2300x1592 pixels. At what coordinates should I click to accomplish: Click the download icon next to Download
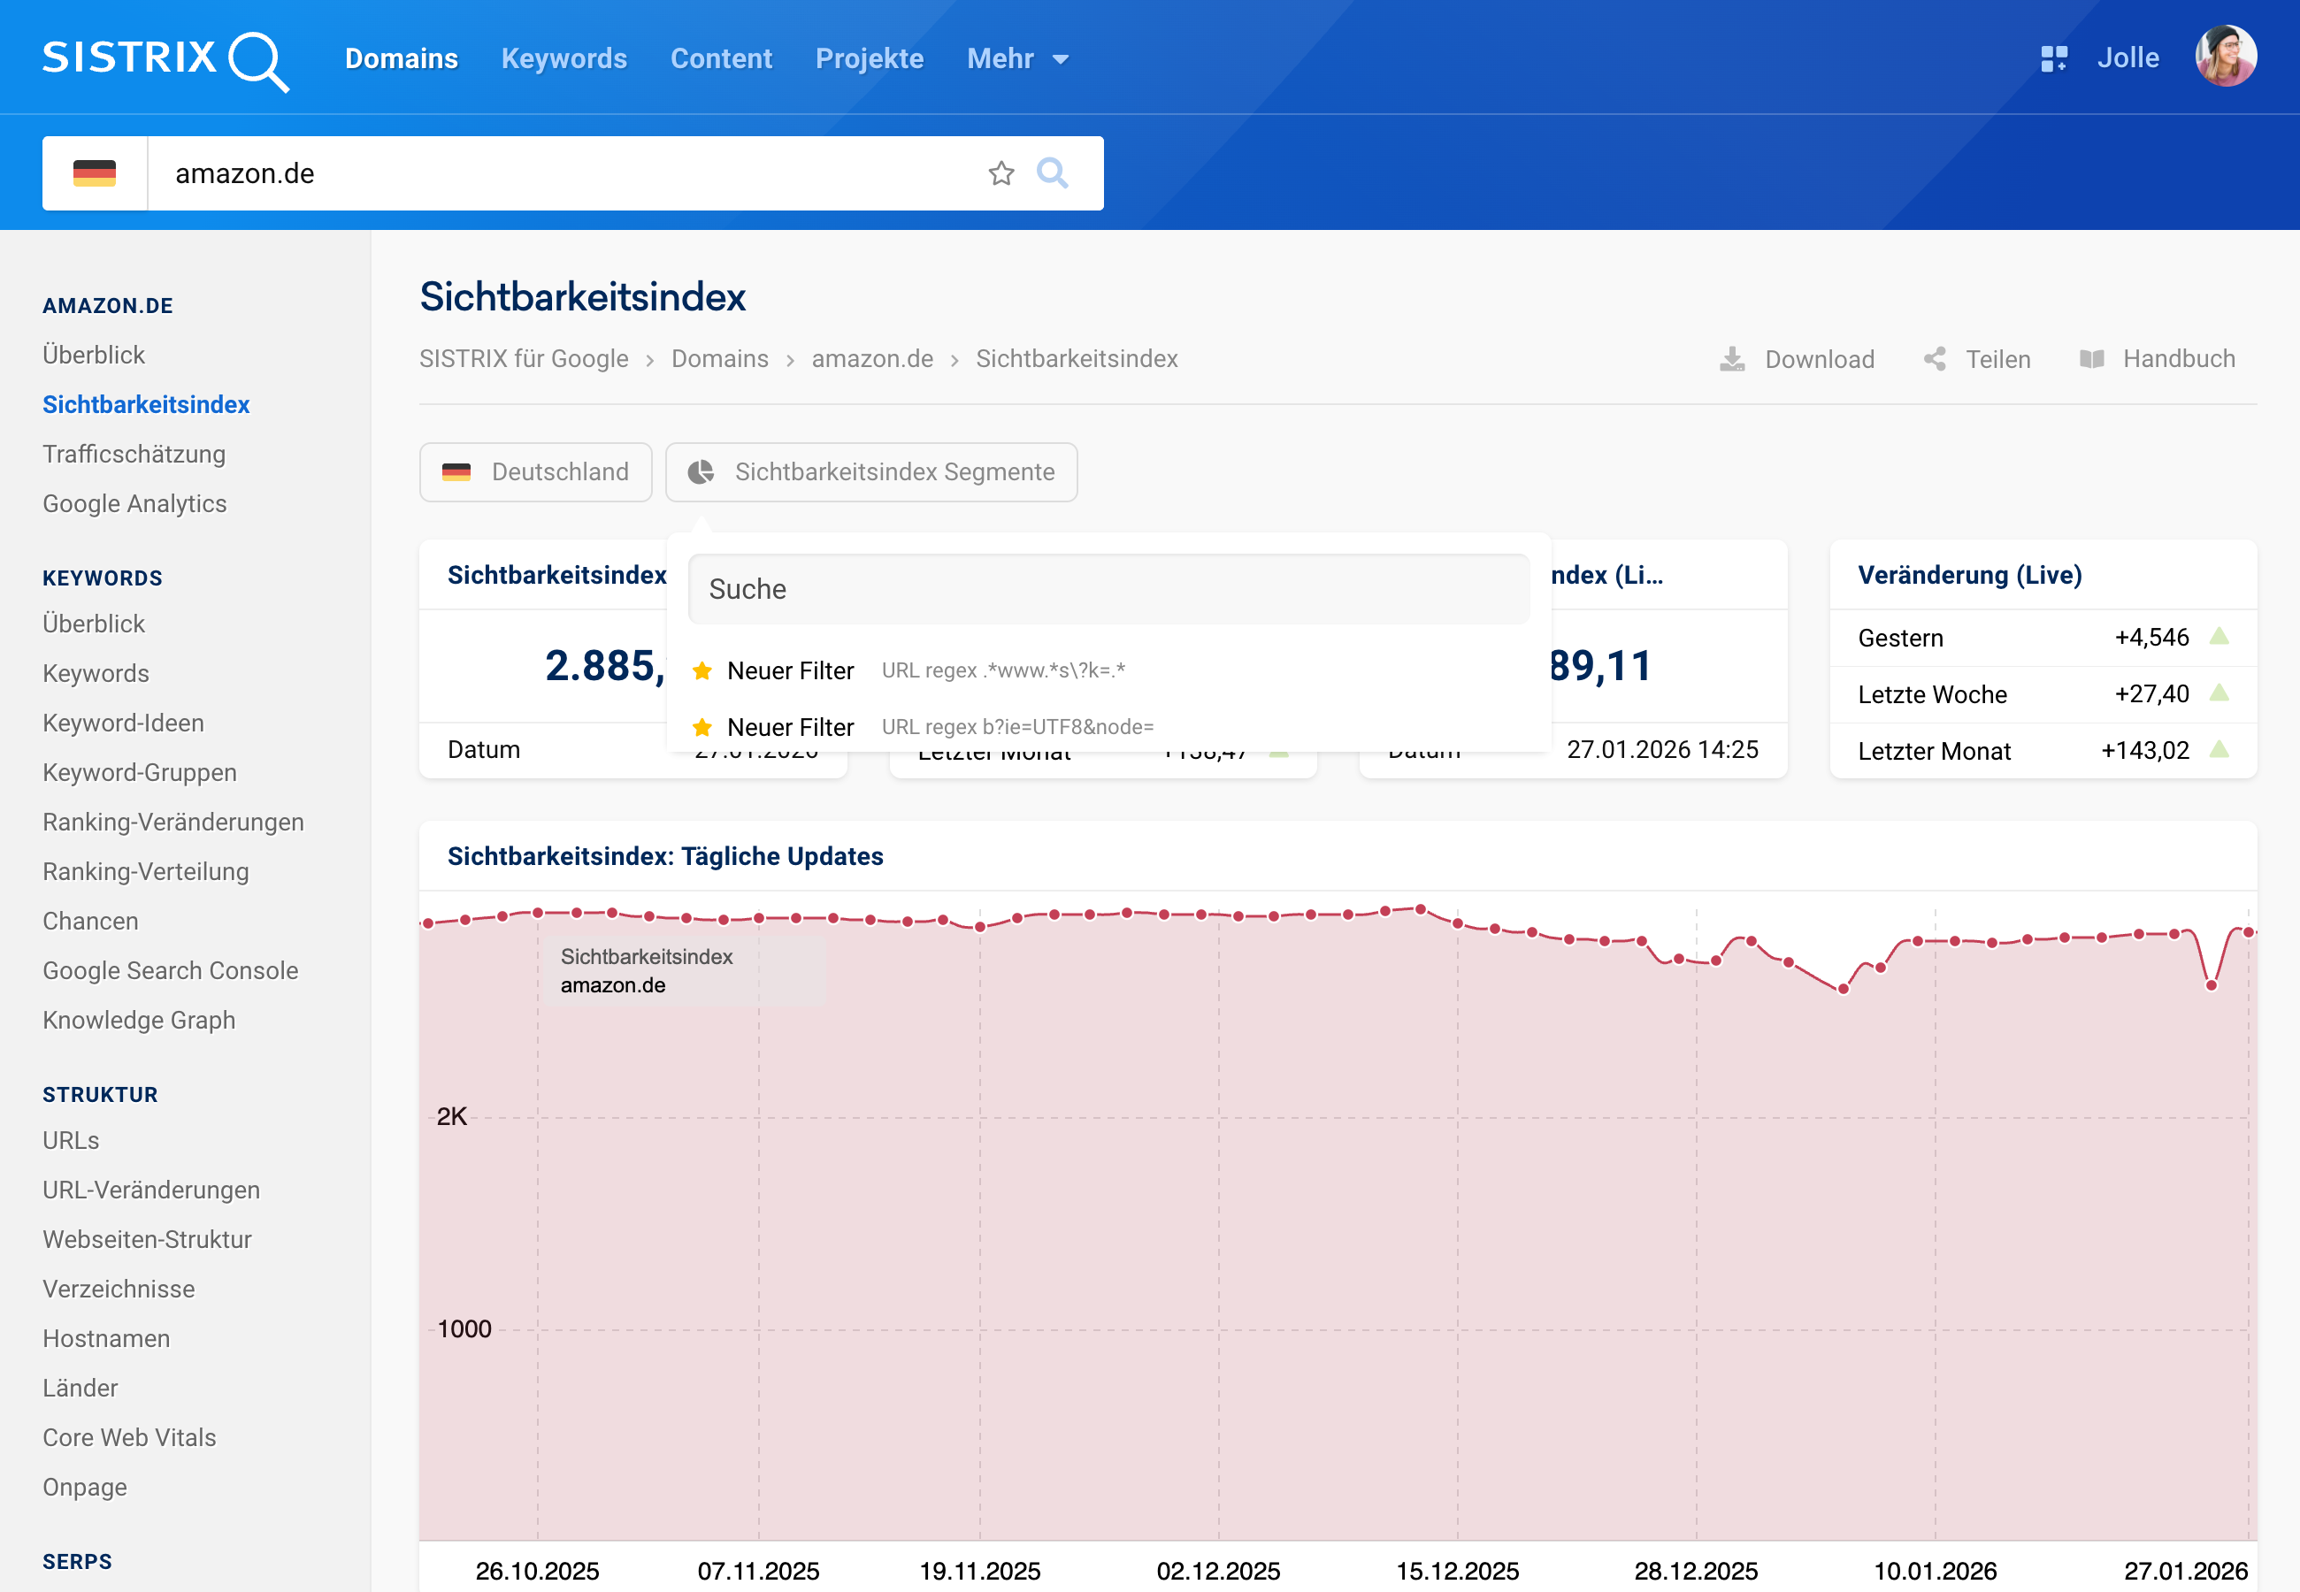(1732, 359)
